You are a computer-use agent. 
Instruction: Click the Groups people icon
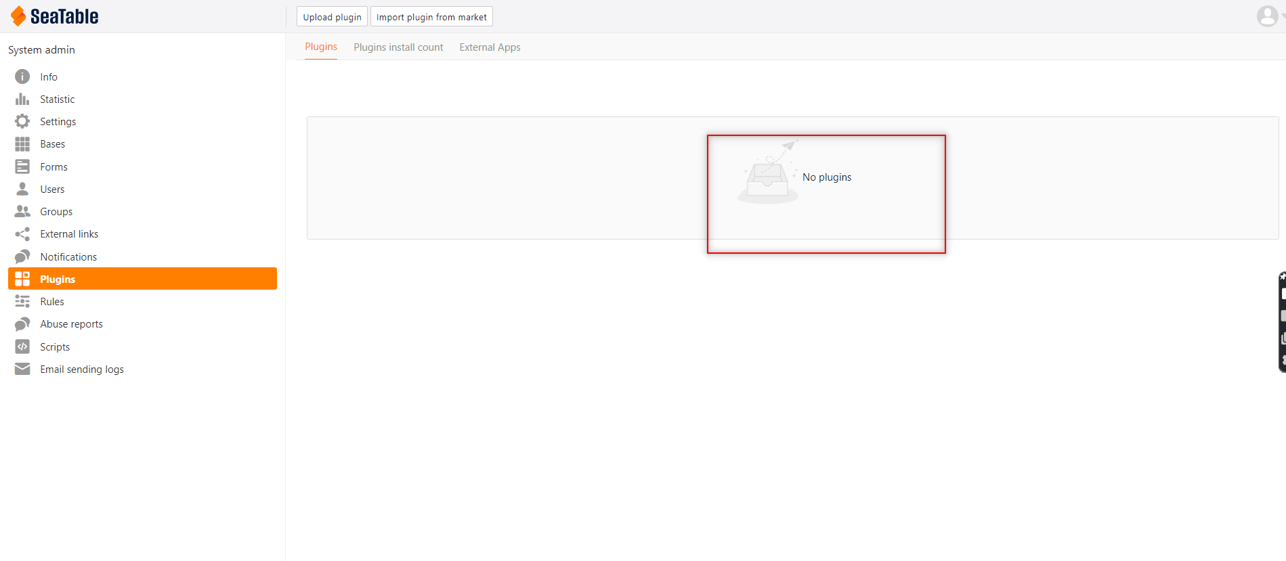[22, 211]
